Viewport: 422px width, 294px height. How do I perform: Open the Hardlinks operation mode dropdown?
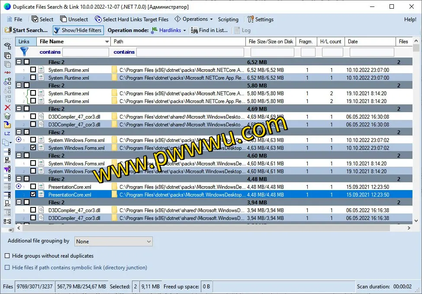click(x=169, y=30)
